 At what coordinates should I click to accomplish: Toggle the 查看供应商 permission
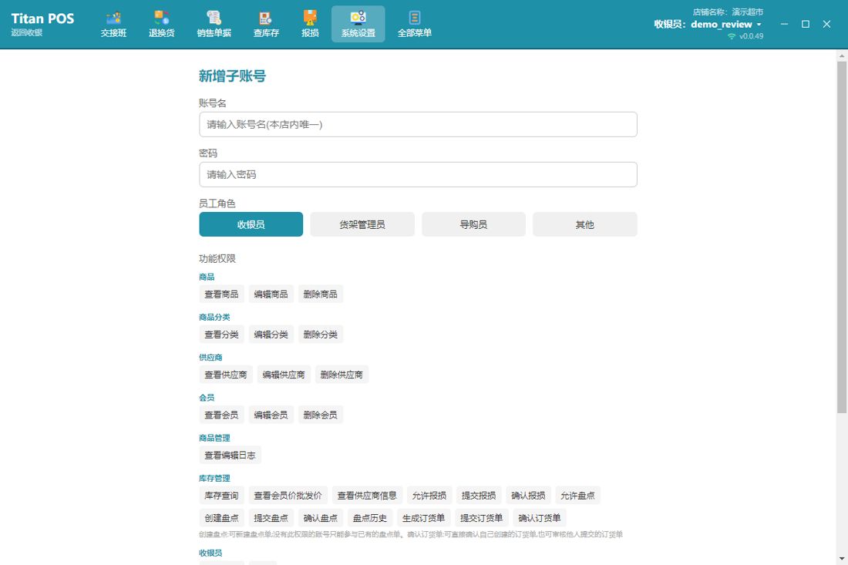pyautogui.click(x=226, y=375)
